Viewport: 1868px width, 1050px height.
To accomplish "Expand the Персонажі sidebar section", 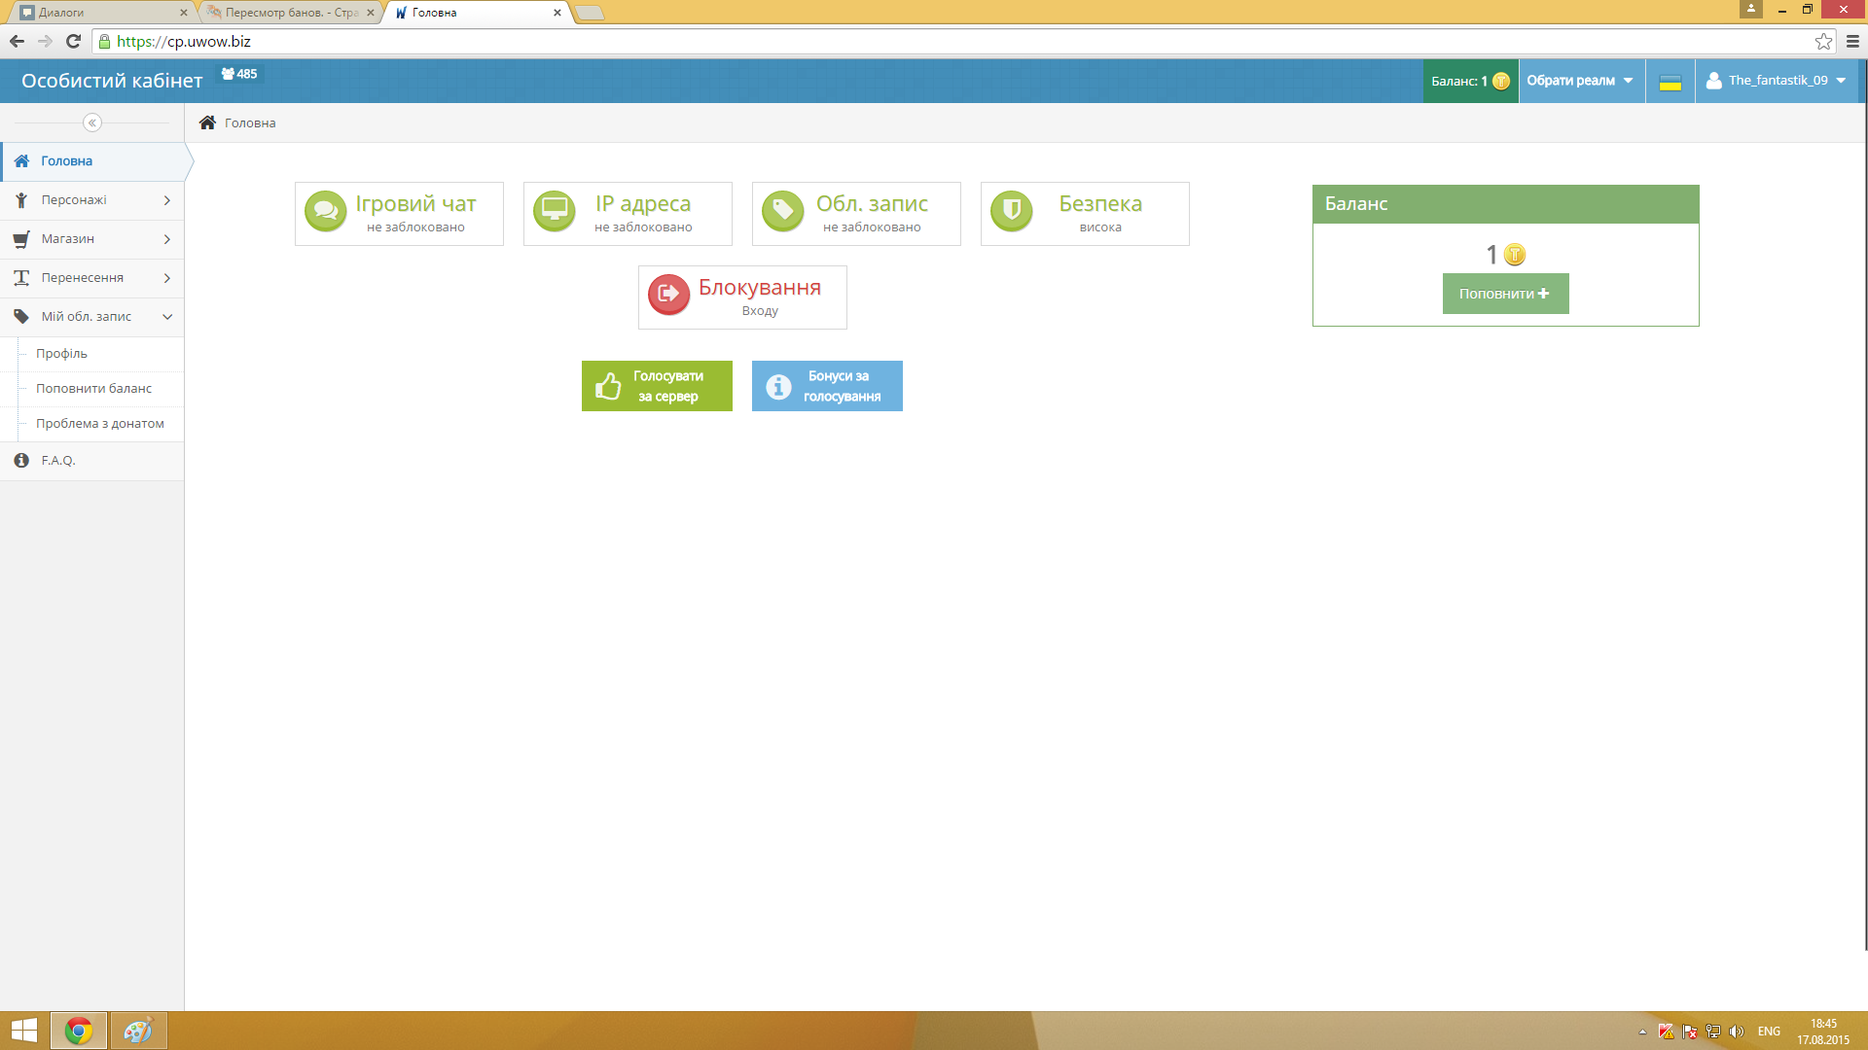I will click(92, 200).
